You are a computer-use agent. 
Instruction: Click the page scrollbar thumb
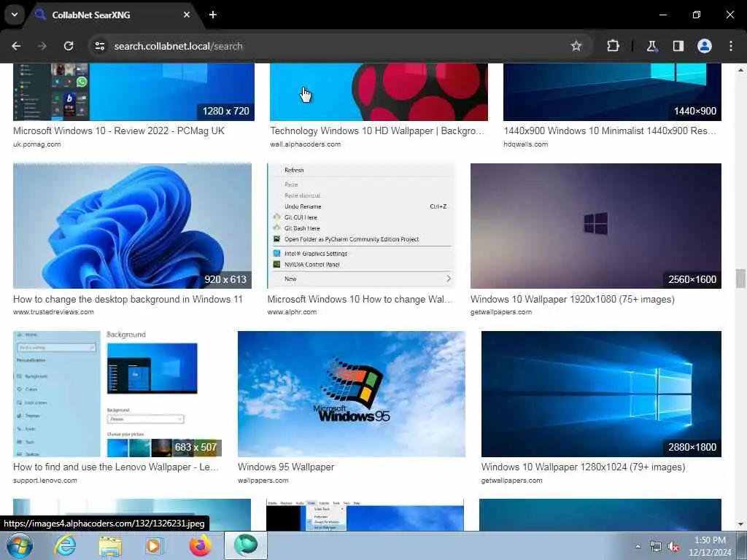pos(740,279)
